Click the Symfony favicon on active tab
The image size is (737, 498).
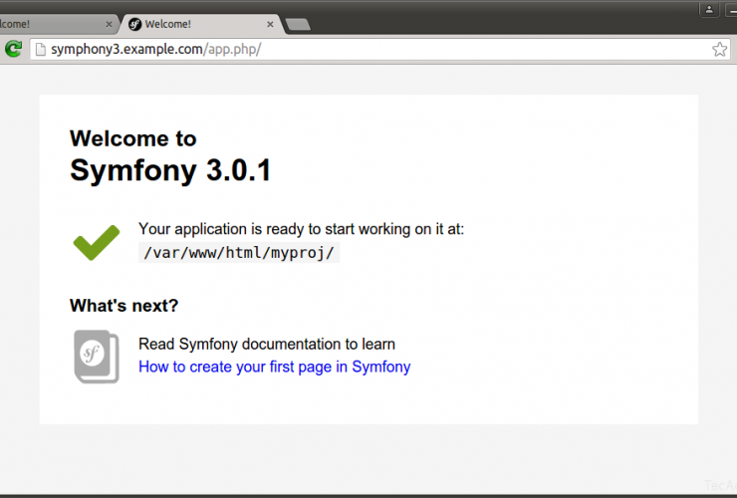133,23
